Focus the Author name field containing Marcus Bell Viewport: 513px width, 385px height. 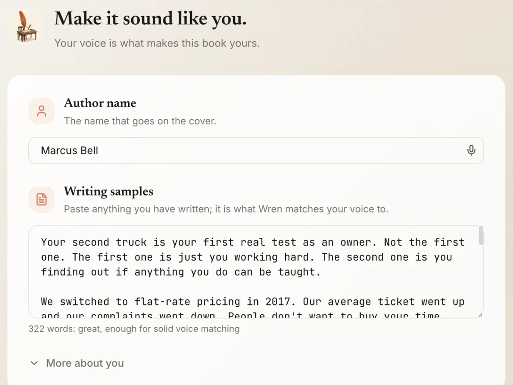(256, 151)
